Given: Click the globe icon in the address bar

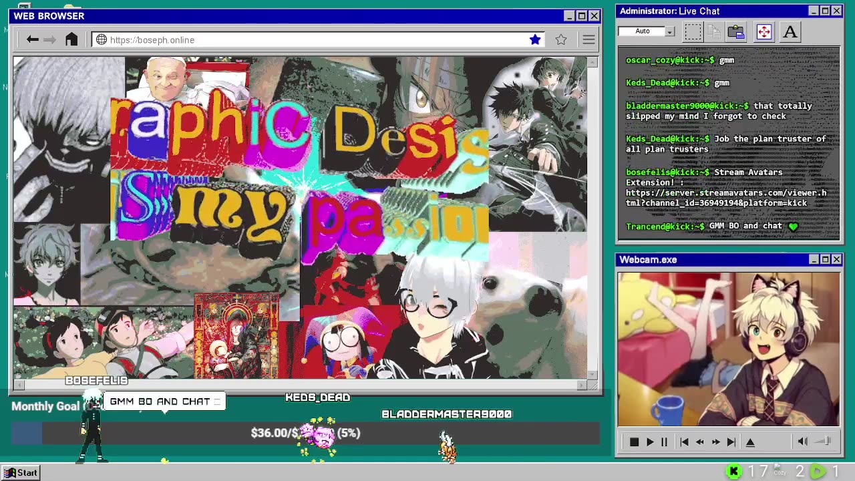Looking at the screenshot, I should coord(102,40).
